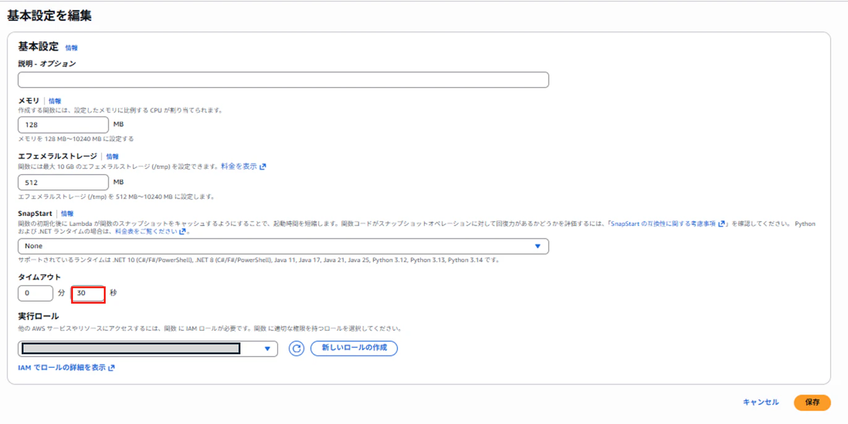848x424 pixels.
Task: Open the 料金を表示 link
Action: [x=244, y=167]
